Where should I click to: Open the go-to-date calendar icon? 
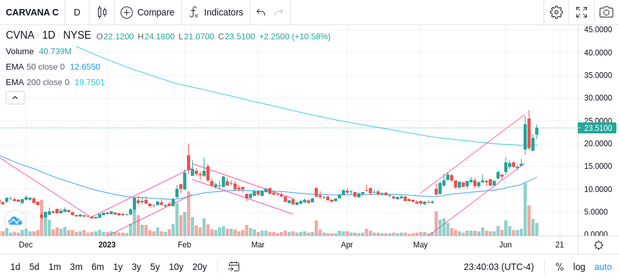[233, 267]
